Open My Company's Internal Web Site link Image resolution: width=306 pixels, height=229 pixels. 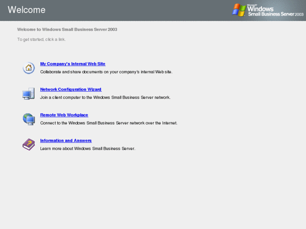coord(73,64)
